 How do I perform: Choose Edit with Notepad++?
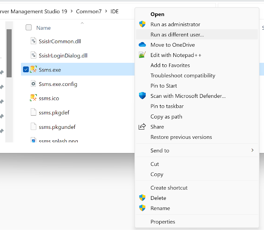pos(176,55)
